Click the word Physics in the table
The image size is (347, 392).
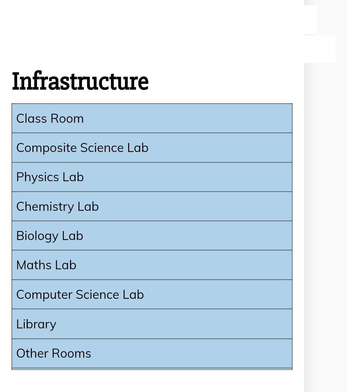pos(38,177)
